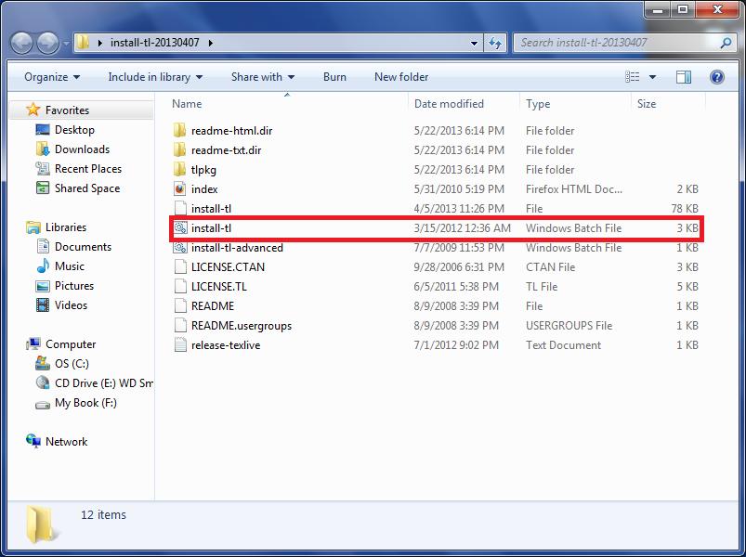Click the Music note icon in Libraries
This screenshot has height=557, width=746.
click(x=43, y=266)
